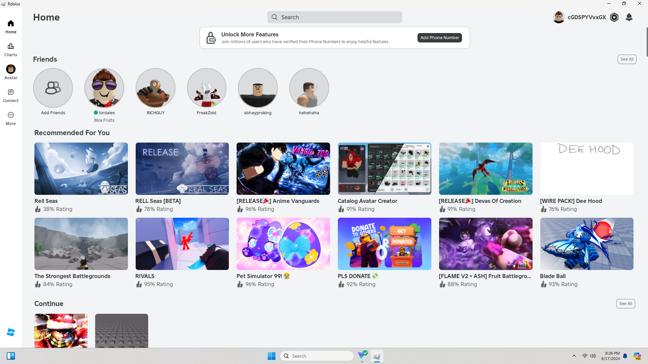
Task: Expand the system tray hidden icons chevron
Action: click(x=574, y=356)
